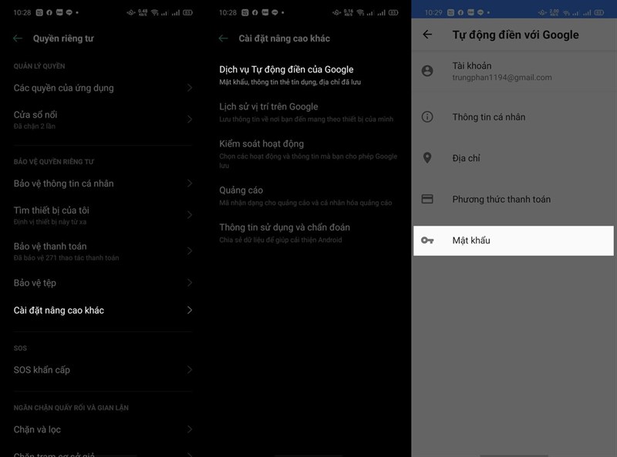Tap NGĂN CHẶN QUẤY RỐI VÀ GIAN LẬN header
This screenshot has height=457, width=617.
71,408
